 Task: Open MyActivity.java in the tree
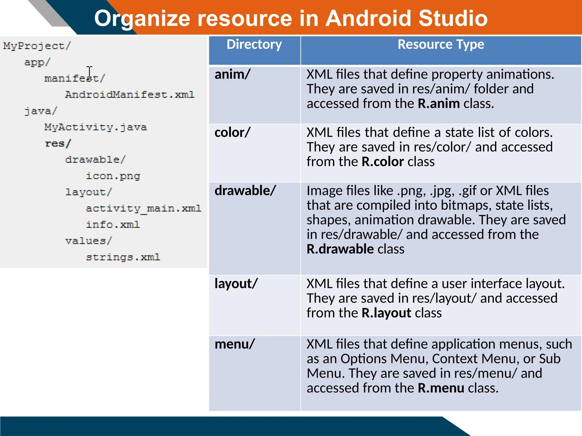(x=95, y=127)
